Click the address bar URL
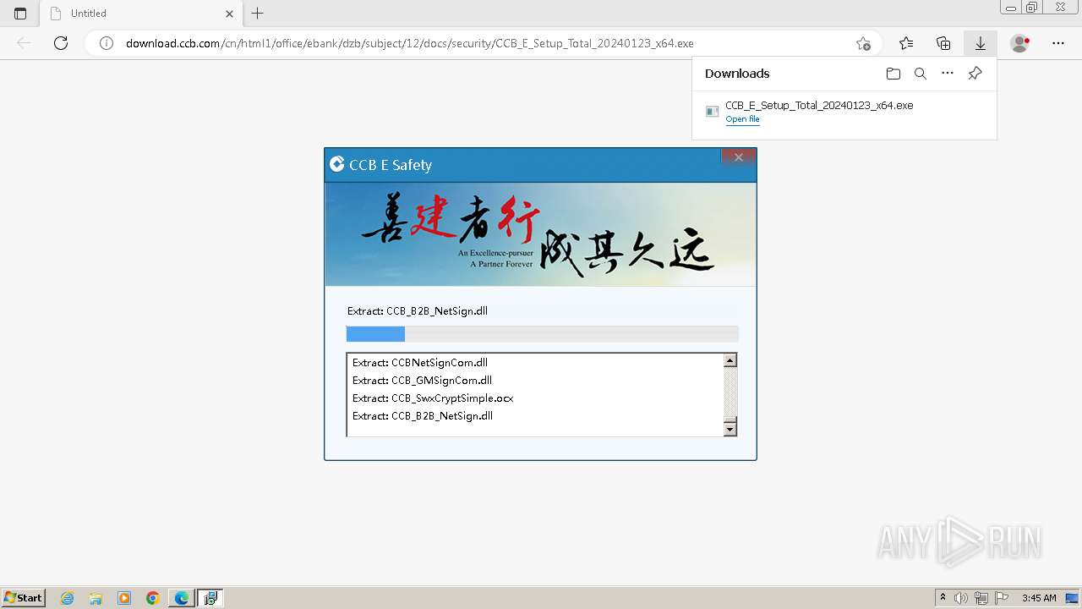 [410, 43]
